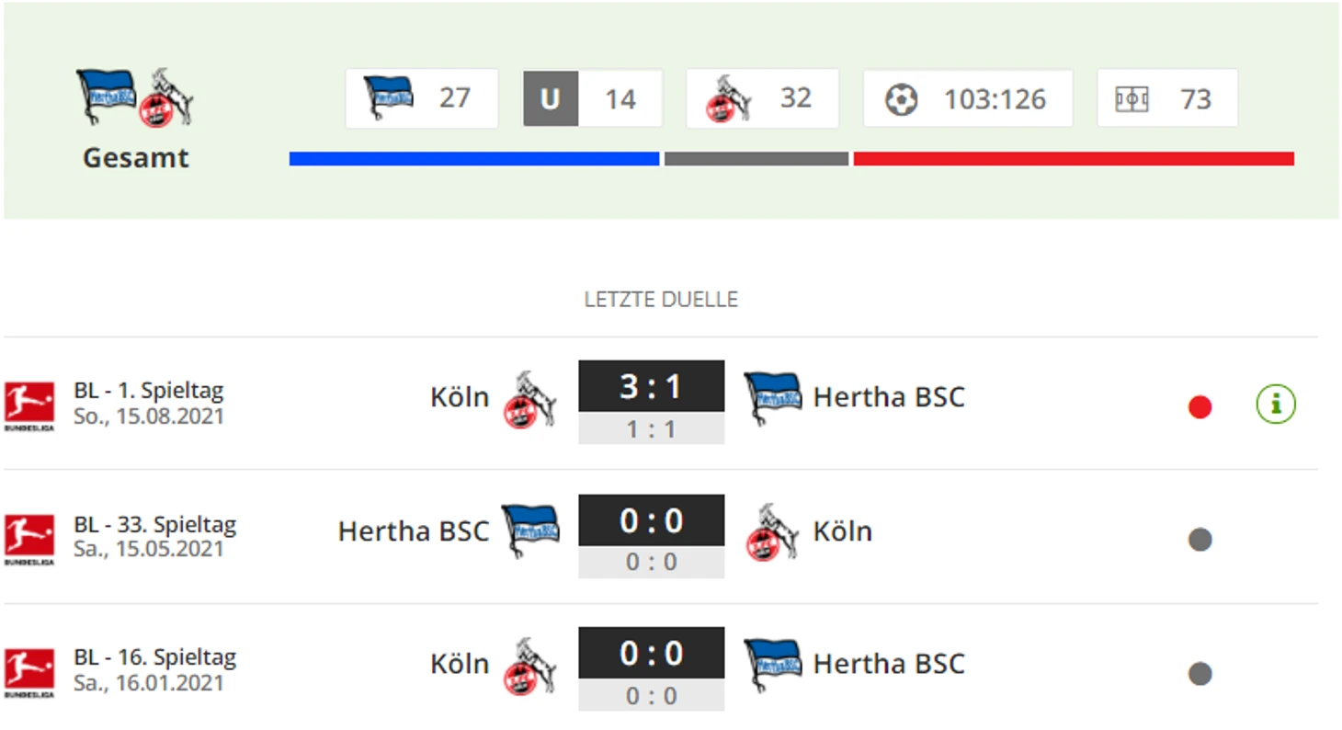Open the Hertha BSC 27 wins stat box
1342x730 pixels.
click(422, 98)
